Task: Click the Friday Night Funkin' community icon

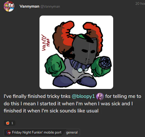Action: (x=8, y=133)
